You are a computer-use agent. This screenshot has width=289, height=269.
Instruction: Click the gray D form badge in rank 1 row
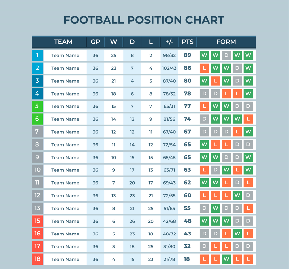tap(226, 55)
